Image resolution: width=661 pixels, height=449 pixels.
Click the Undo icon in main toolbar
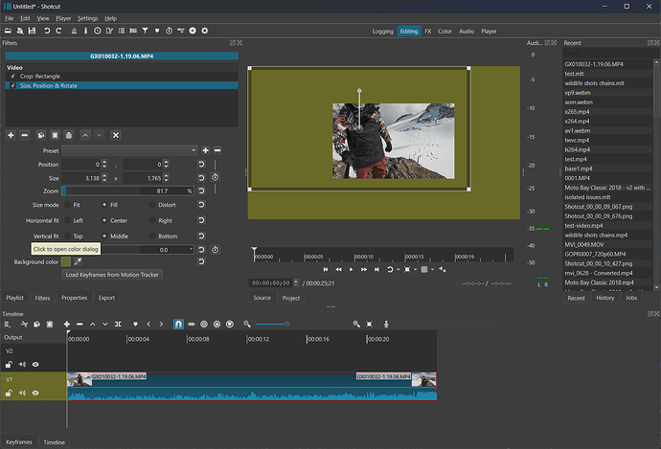[47, 32]
